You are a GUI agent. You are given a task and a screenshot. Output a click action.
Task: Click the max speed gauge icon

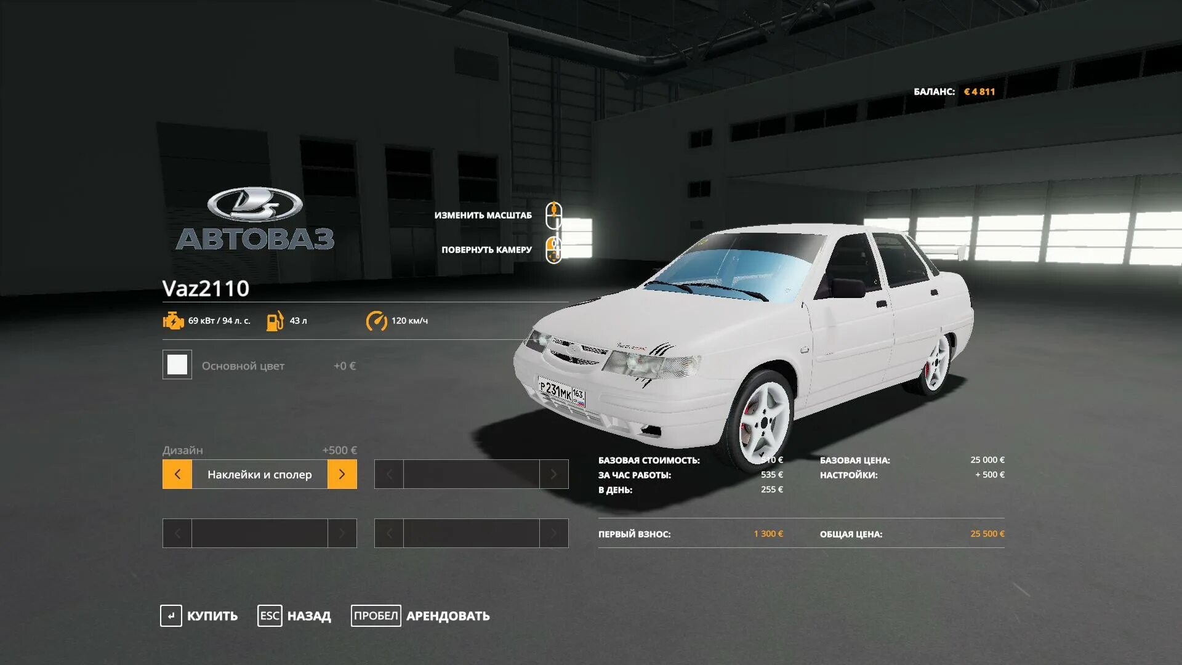click(376, 321)
